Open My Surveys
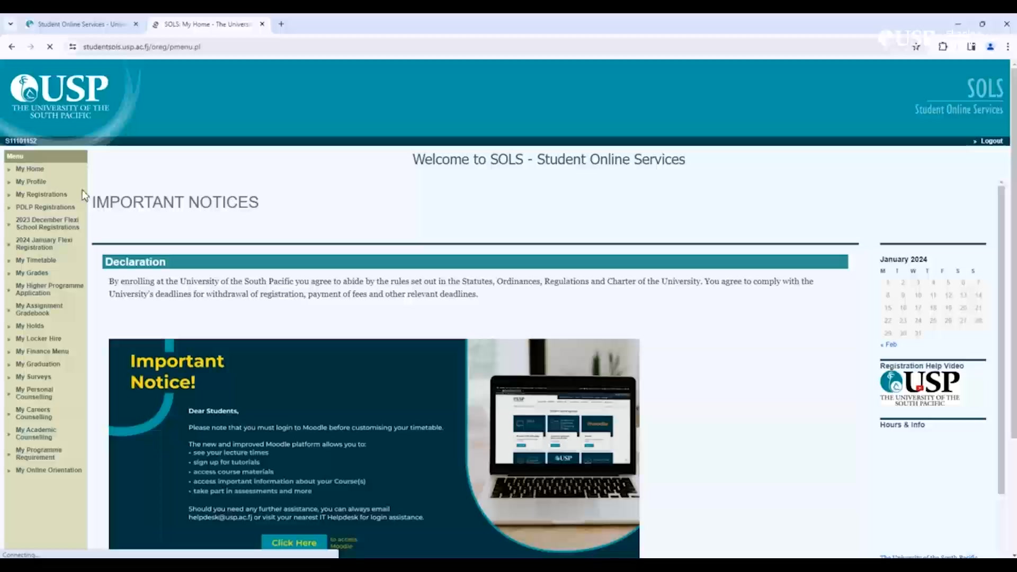1017x572 pixels. click(x=33, y=377)
